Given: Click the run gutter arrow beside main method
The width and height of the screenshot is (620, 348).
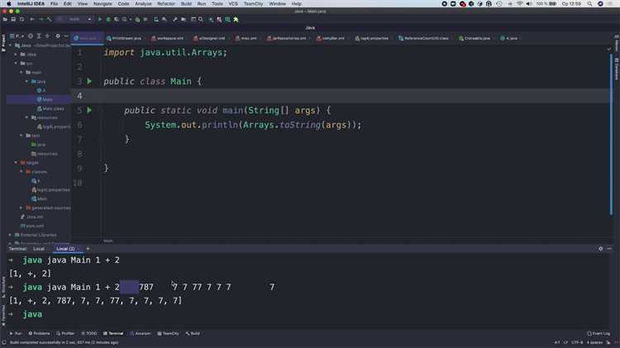Looking at the screenshot, I should pos(90,110).
